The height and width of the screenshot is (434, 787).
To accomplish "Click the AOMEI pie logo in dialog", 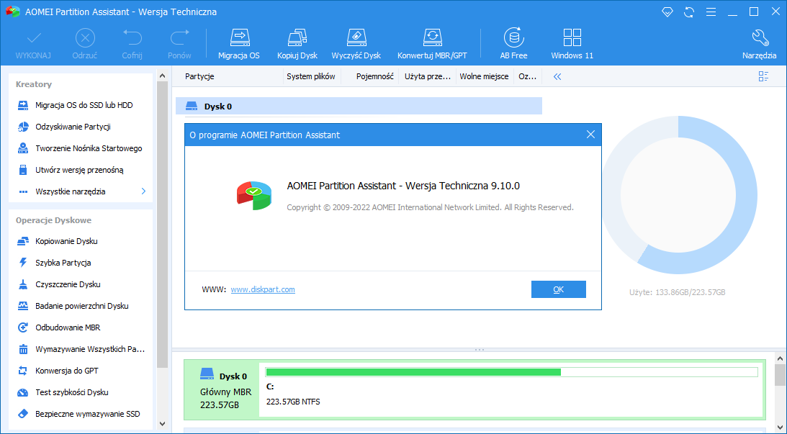I will pyautogui.click(x=254, y=196).
